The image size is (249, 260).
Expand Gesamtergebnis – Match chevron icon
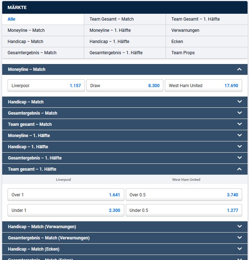pos(239,113)
